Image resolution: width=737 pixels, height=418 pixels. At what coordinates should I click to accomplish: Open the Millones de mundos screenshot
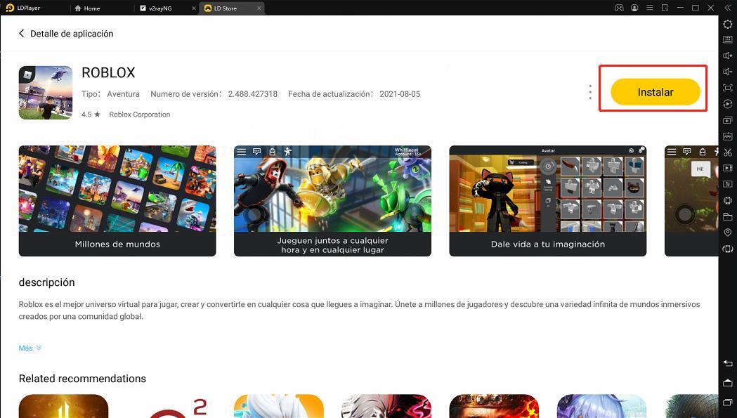tap(117, 201)
